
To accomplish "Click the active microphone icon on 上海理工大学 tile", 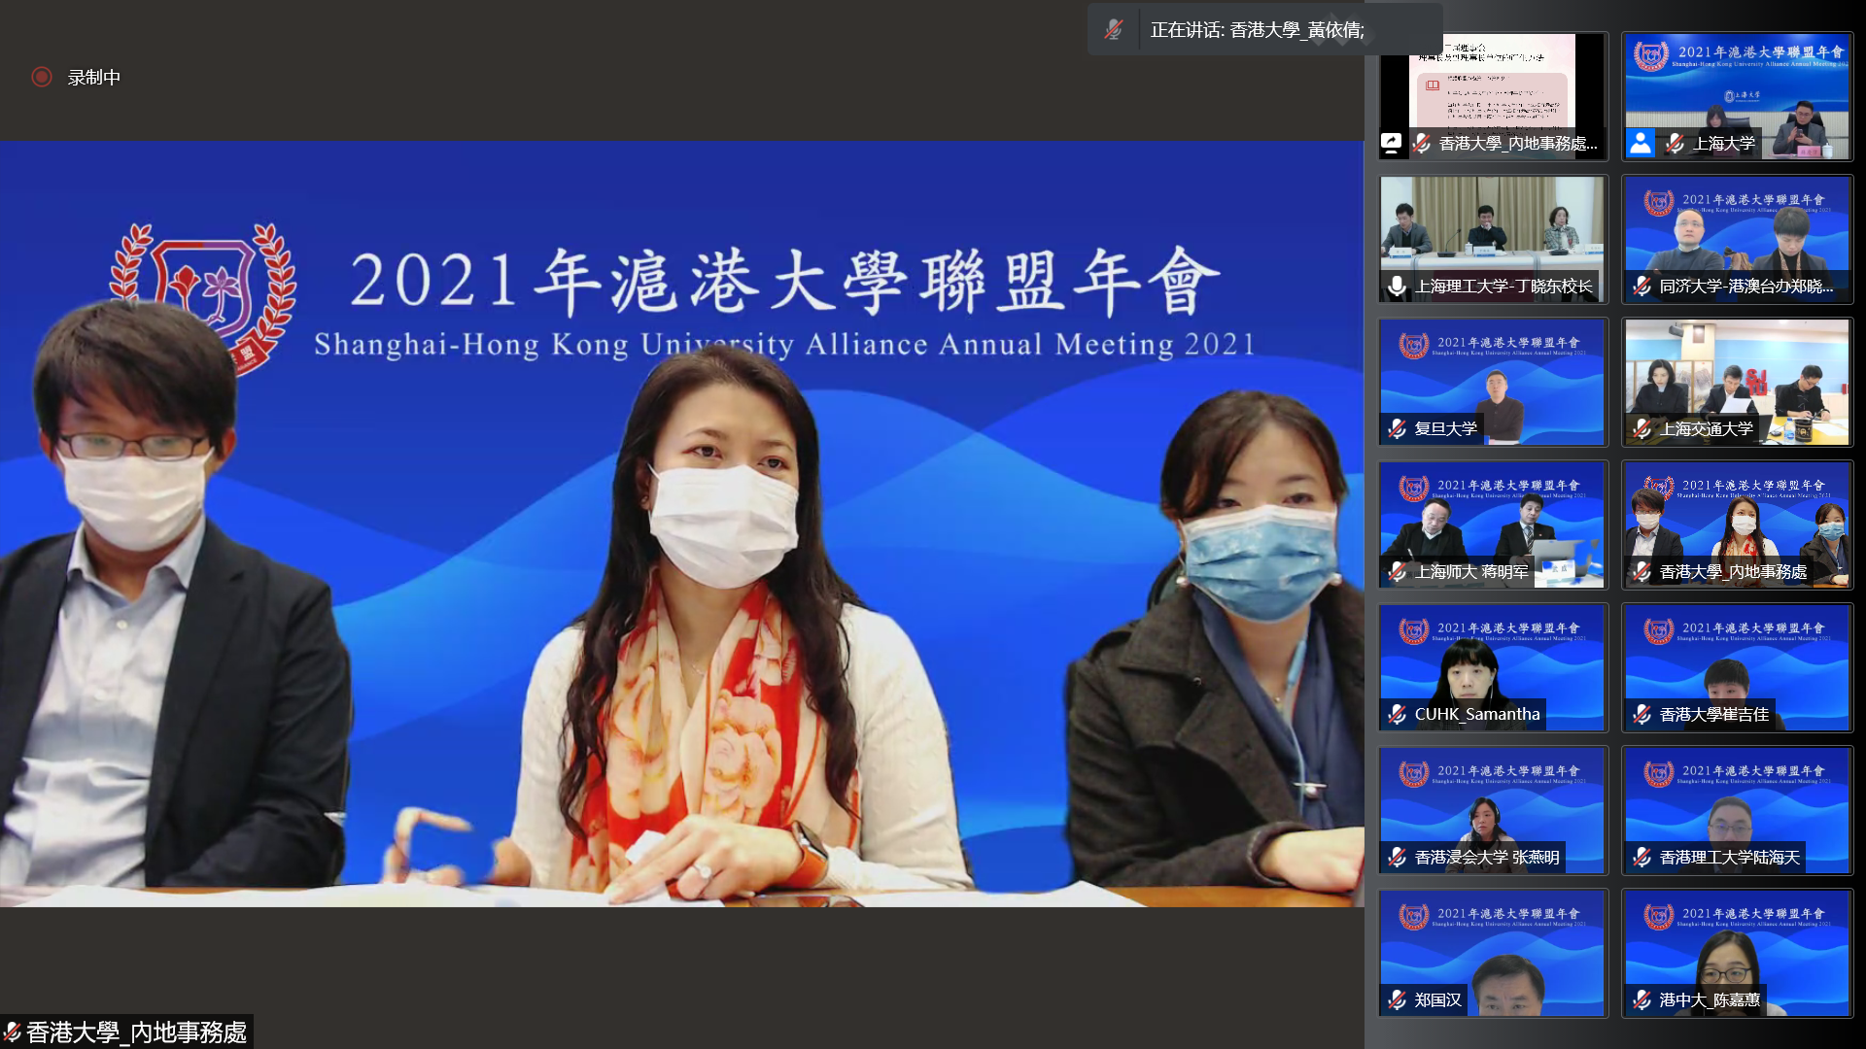I will point(1397,287).
